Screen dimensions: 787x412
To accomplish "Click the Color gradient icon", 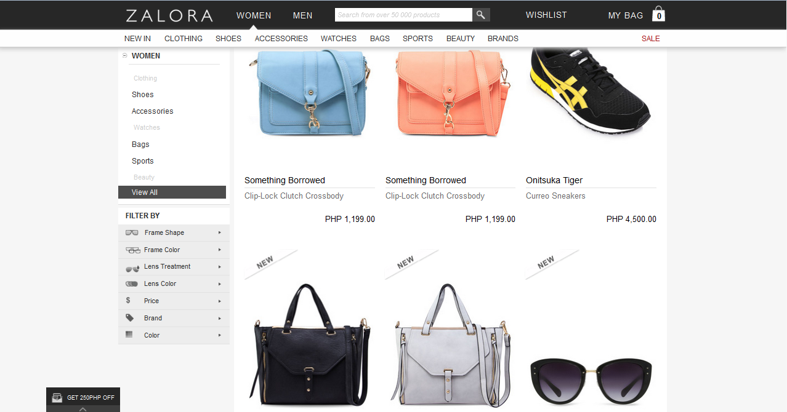I will tap(129, 335).
